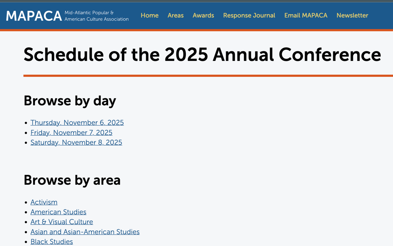The image size is (393, 246).
Task: Click the Schedule of the 2025 Annual Conference heading
Action: click(202, 55)
